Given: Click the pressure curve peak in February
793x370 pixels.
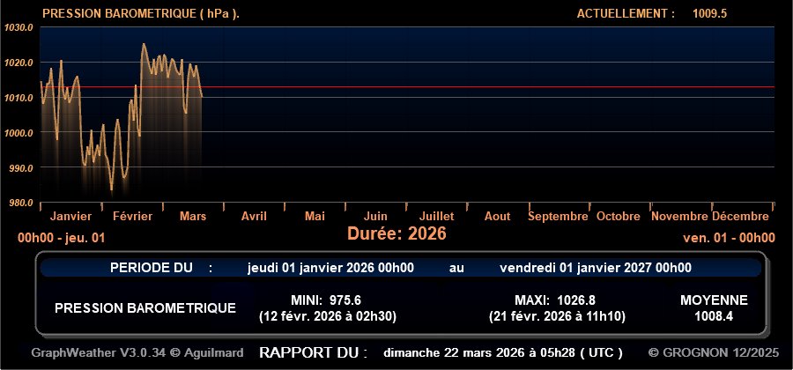Looking at the screenshot, I should [144, 44].
